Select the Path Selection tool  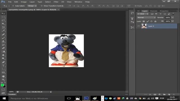(3, 69)
